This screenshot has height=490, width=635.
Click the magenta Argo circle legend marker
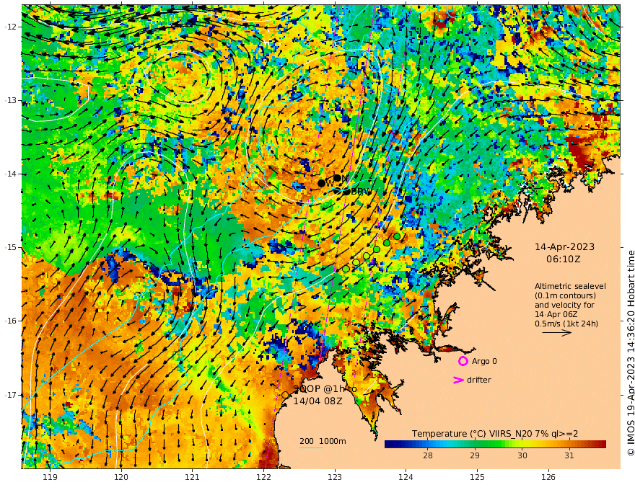pos(463,361)
